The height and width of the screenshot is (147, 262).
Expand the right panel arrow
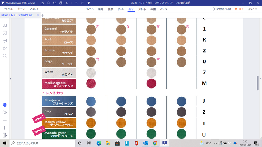(x=261, y=79)
